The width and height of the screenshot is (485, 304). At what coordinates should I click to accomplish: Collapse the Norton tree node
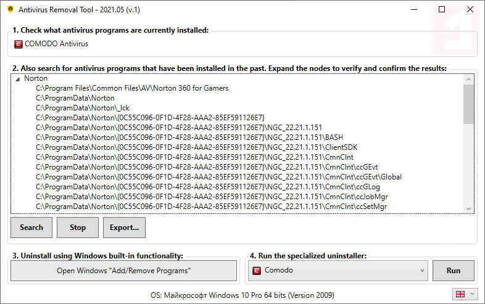[18, 79]
